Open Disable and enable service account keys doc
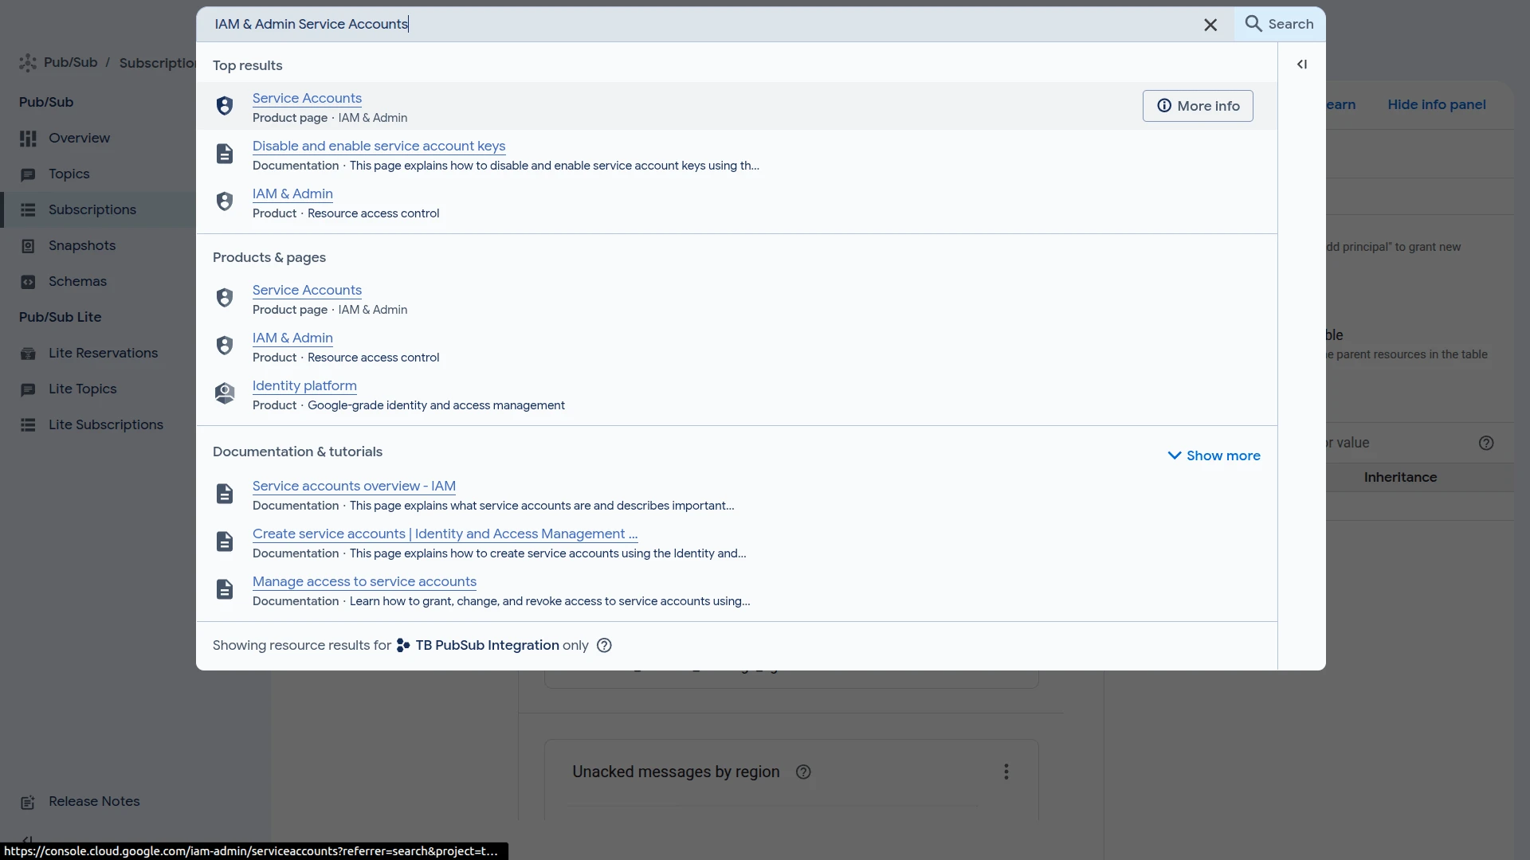The image size is (1530, 860). tap(379, 146)
